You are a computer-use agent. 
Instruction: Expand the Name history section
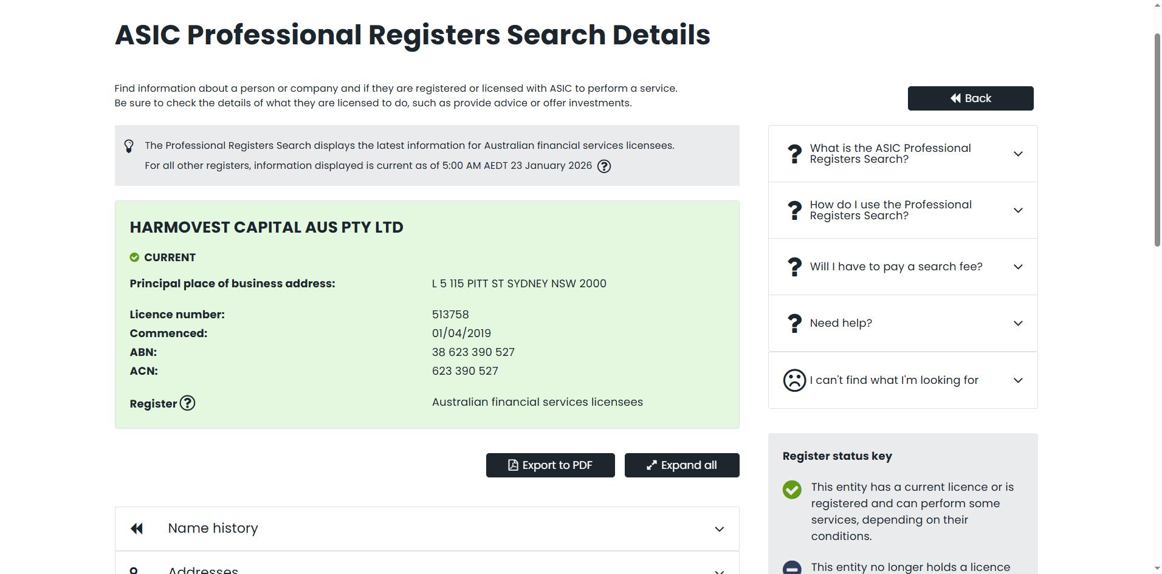[719, 528]
